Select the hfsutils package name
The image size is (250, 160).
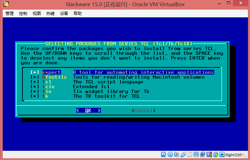[x=54, y=77]
